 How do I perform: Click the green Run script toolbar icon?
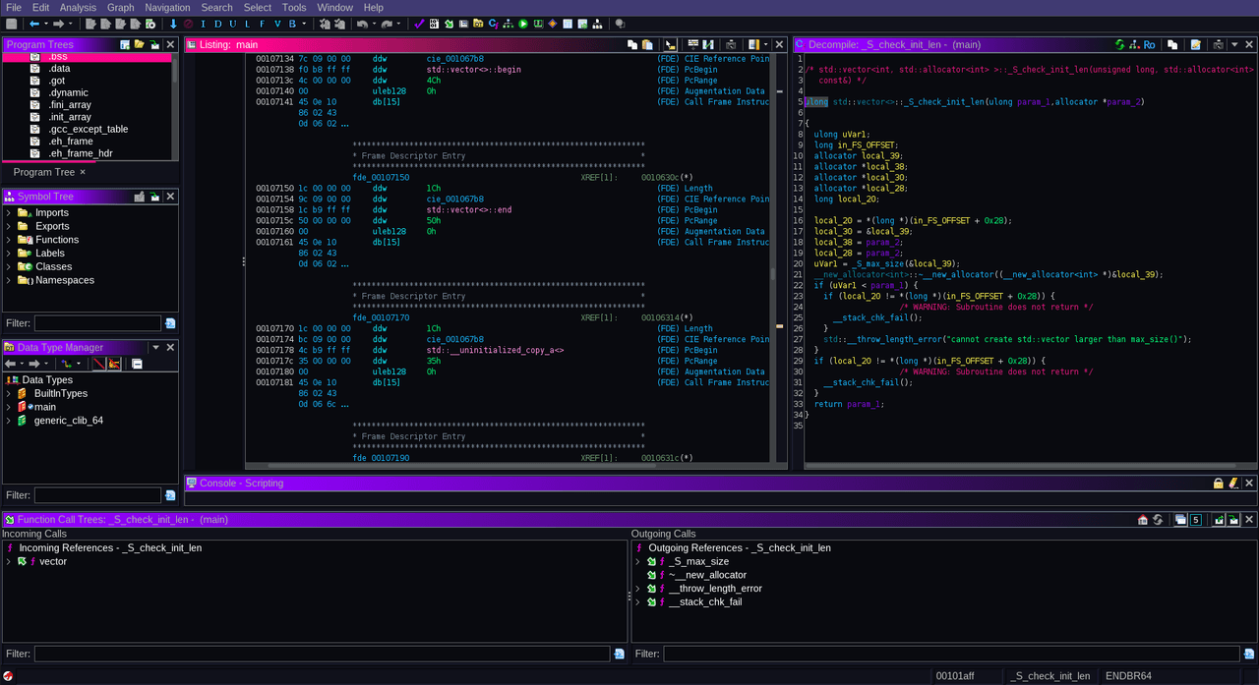tap(523, 24)
